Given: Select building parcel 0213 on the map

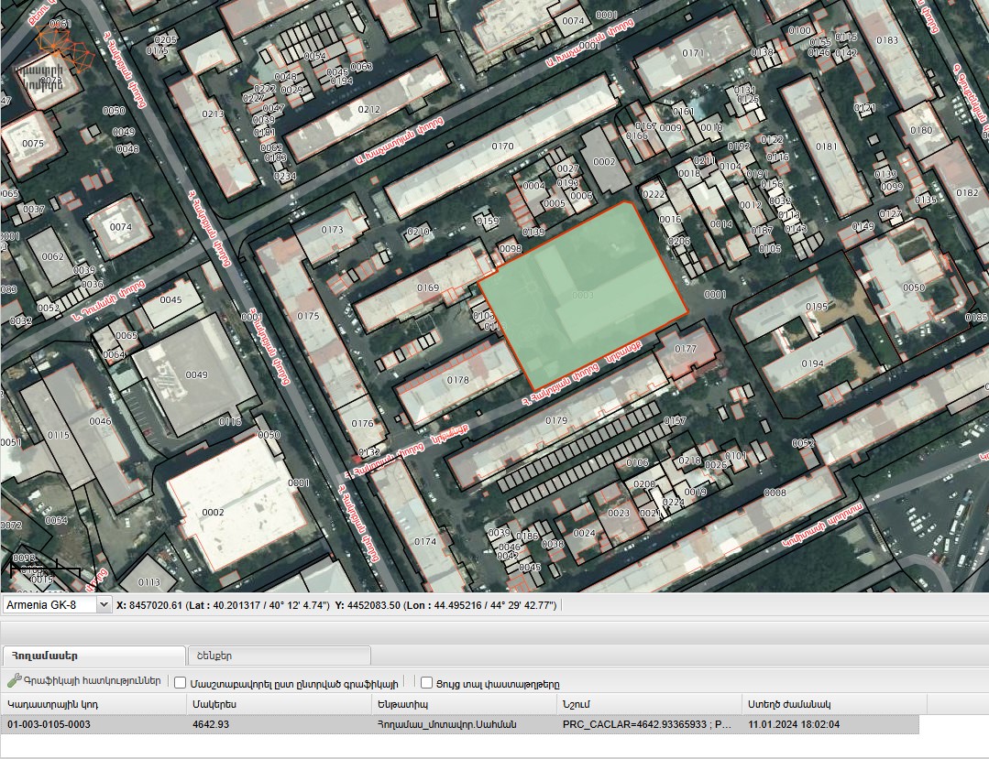Looking at the screenshot, I should click(x=213, y=114).
